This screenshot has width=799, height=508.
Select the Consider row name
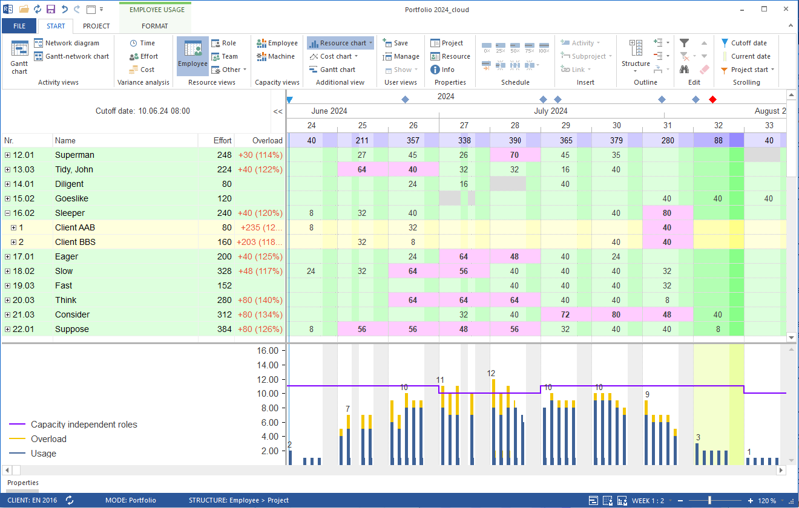[72, 314]
